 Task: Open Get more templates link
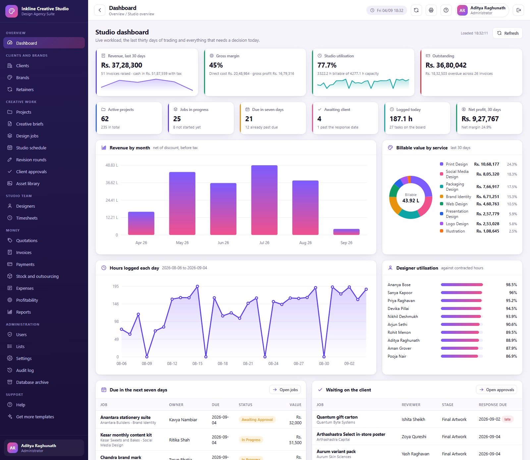coord(44,417)
